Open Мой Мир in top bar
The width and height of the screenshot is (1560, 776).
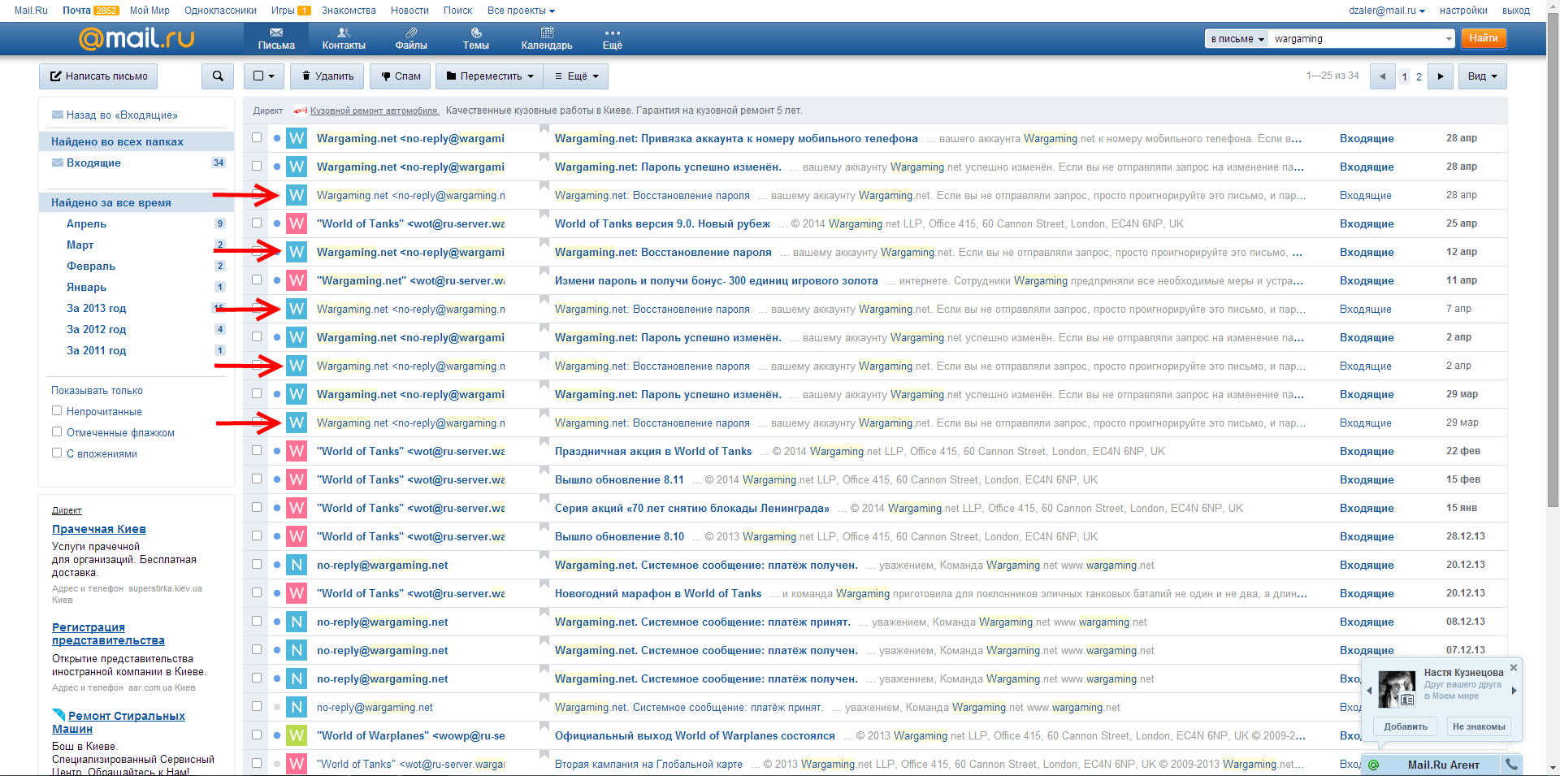coord(149,11)
